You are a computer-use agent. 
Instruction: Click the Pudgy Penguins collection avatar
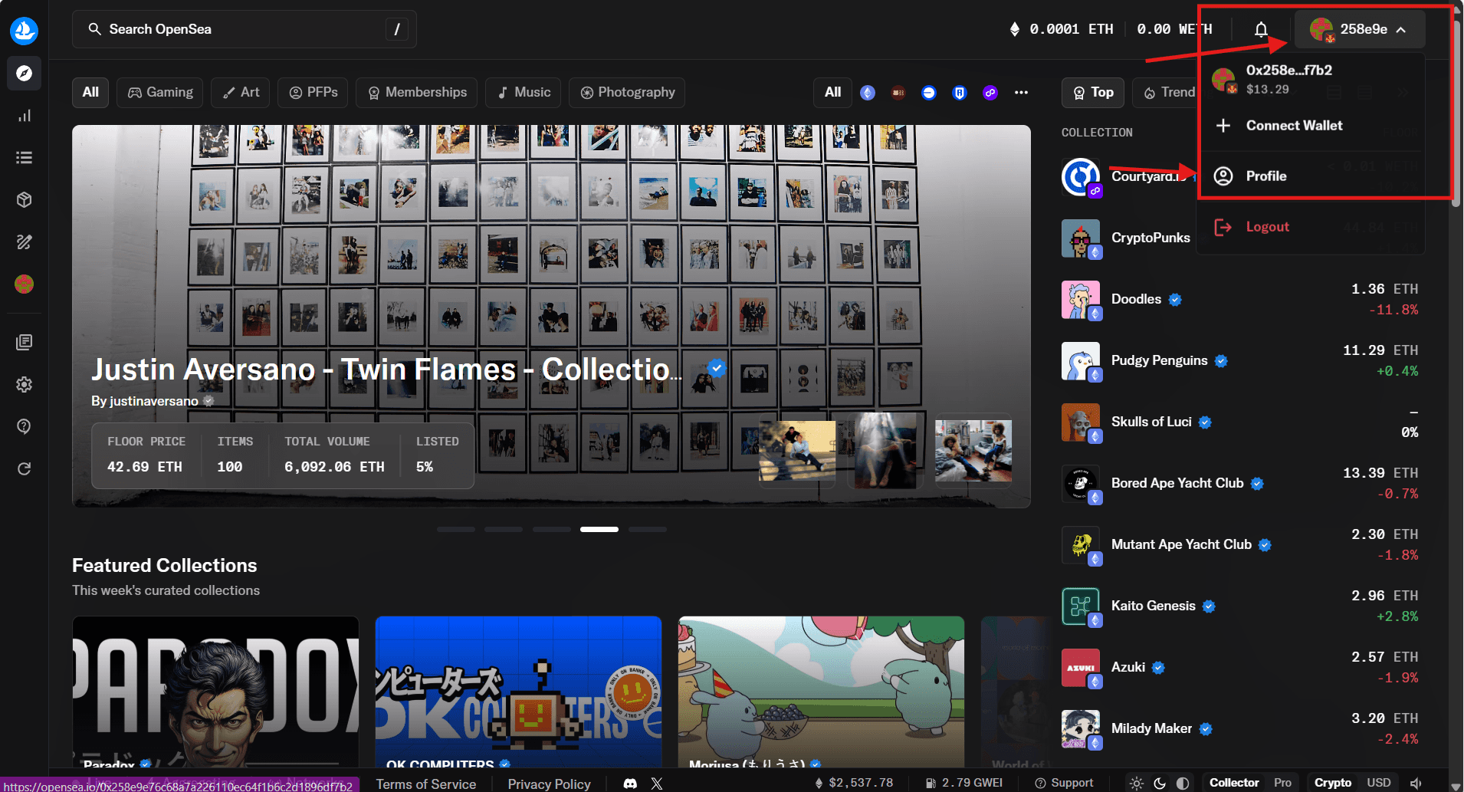pyautogui.click(x=1081, y=361)
